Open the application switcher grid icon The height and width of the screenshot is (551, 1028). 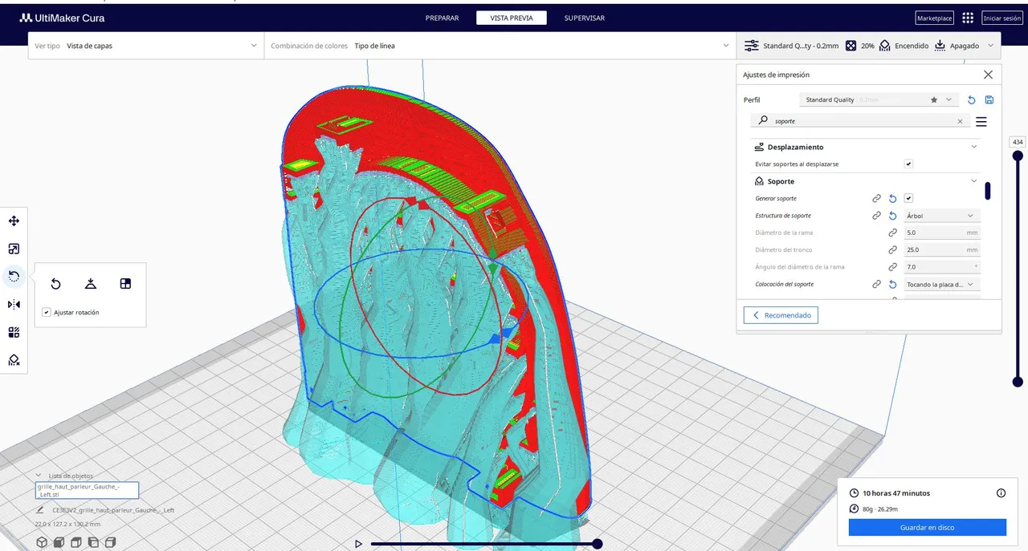968,18
